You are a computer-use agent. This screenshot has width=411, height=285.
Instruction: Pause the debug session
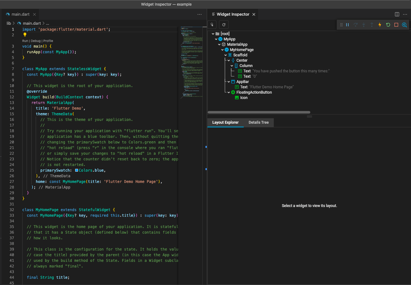coord(347,25)
